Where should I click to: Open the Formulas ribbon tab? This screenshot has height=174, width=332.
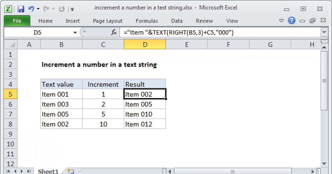pos(147,21)
